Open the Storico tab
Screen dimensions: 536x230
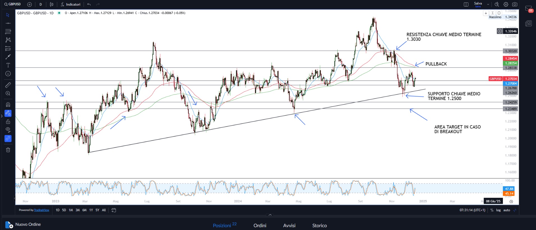tap(319, 226)
